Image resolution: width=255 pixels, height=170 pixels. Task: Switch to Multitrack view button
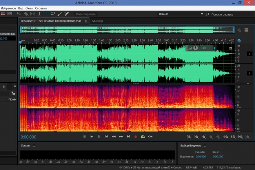9,14
